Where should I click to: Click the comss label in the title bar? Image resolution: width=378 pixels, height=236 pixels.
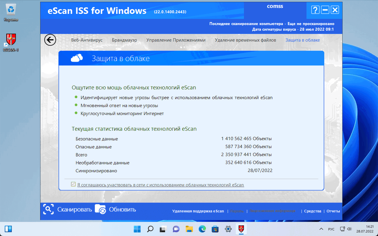pyautogui.click(x=275, y=6)
